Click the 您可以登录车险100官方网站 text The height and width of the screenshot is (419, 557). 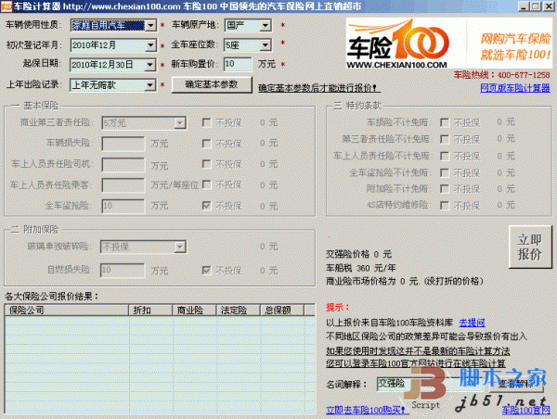[416, 363]
